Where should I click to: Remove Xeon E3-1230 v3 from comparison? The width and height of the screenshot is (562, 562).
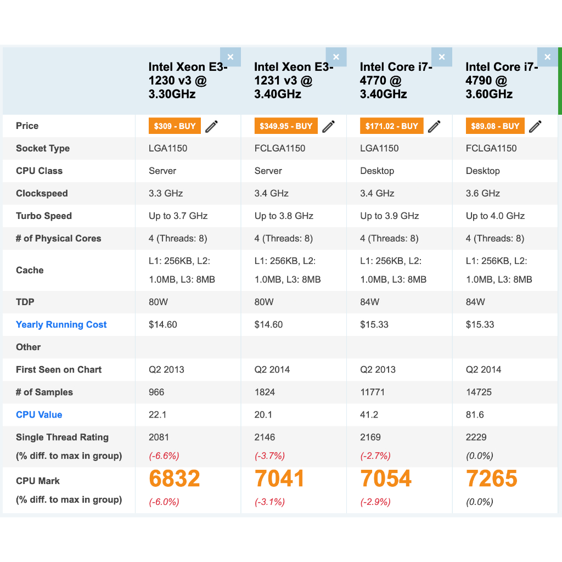point(231,57)
